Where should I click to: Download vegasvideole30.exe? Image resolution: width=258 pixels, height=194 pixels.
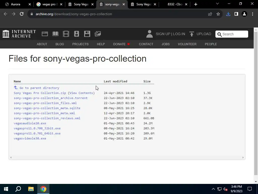pos(30,139)
